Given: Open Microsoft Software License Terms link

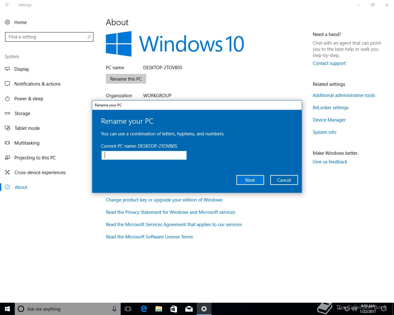Looking at the screenshot, I should tap(149, 237).
